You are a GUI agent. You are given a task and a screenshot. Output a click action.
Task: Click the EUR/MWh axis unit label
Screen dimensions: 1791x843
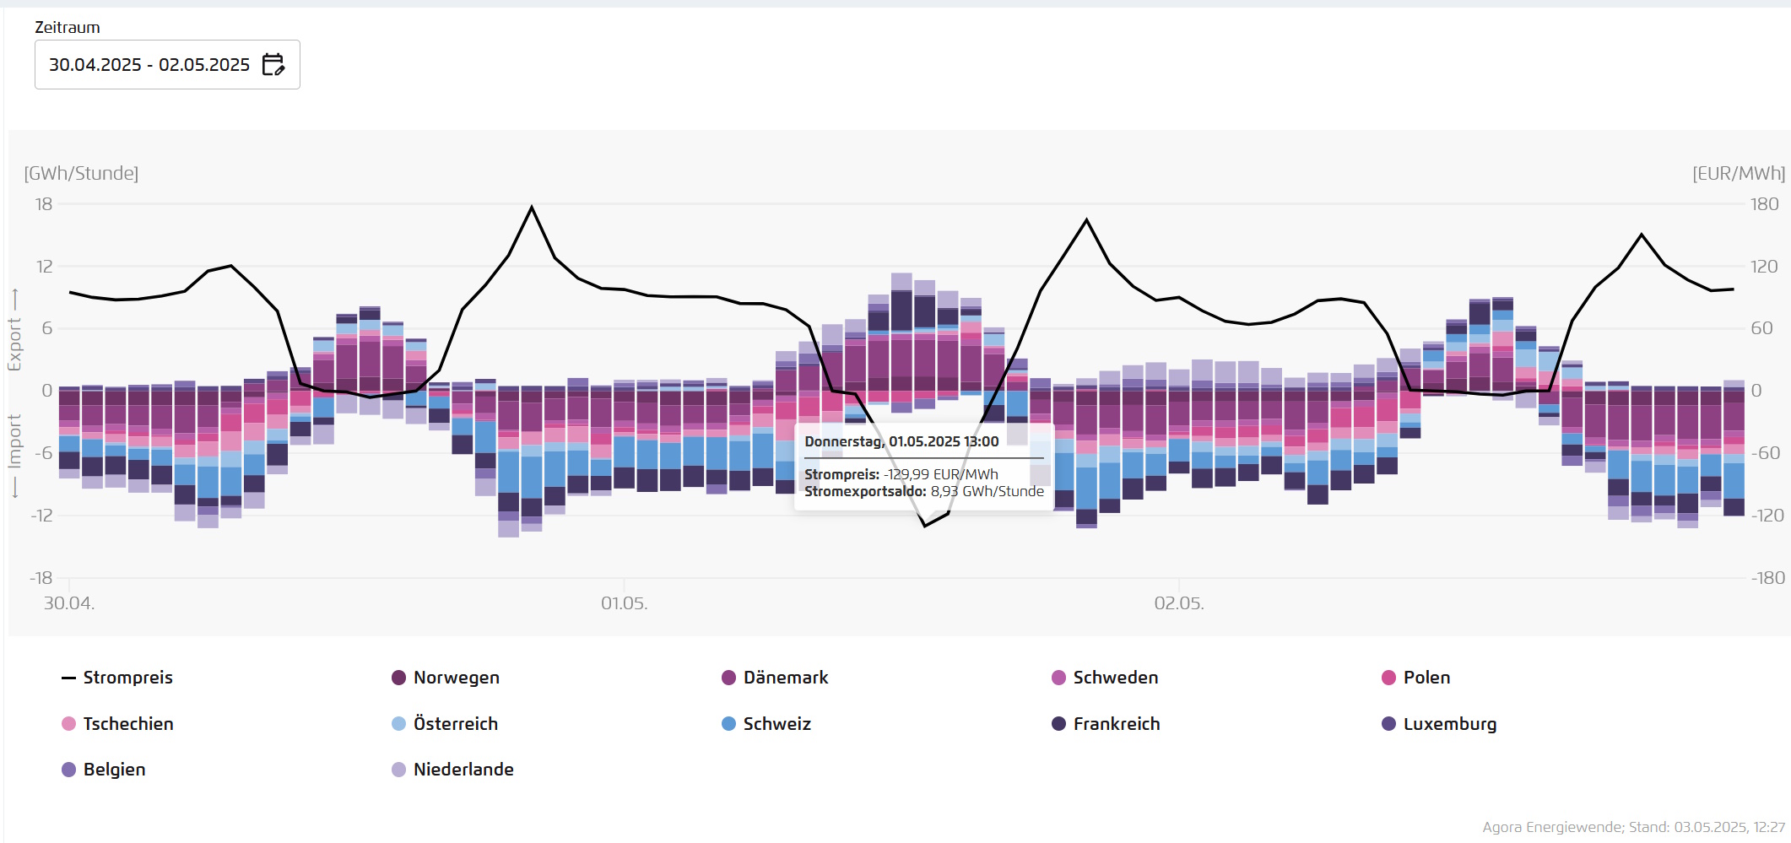click(x=1738, y=173)
